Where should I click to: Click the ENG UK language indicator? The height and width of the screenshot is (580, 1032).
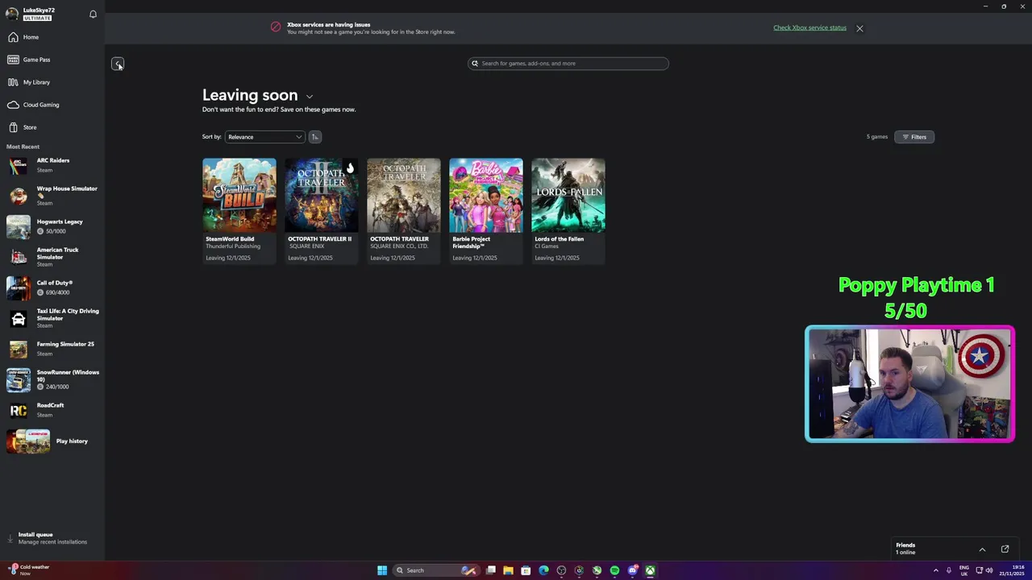point(964,570)
